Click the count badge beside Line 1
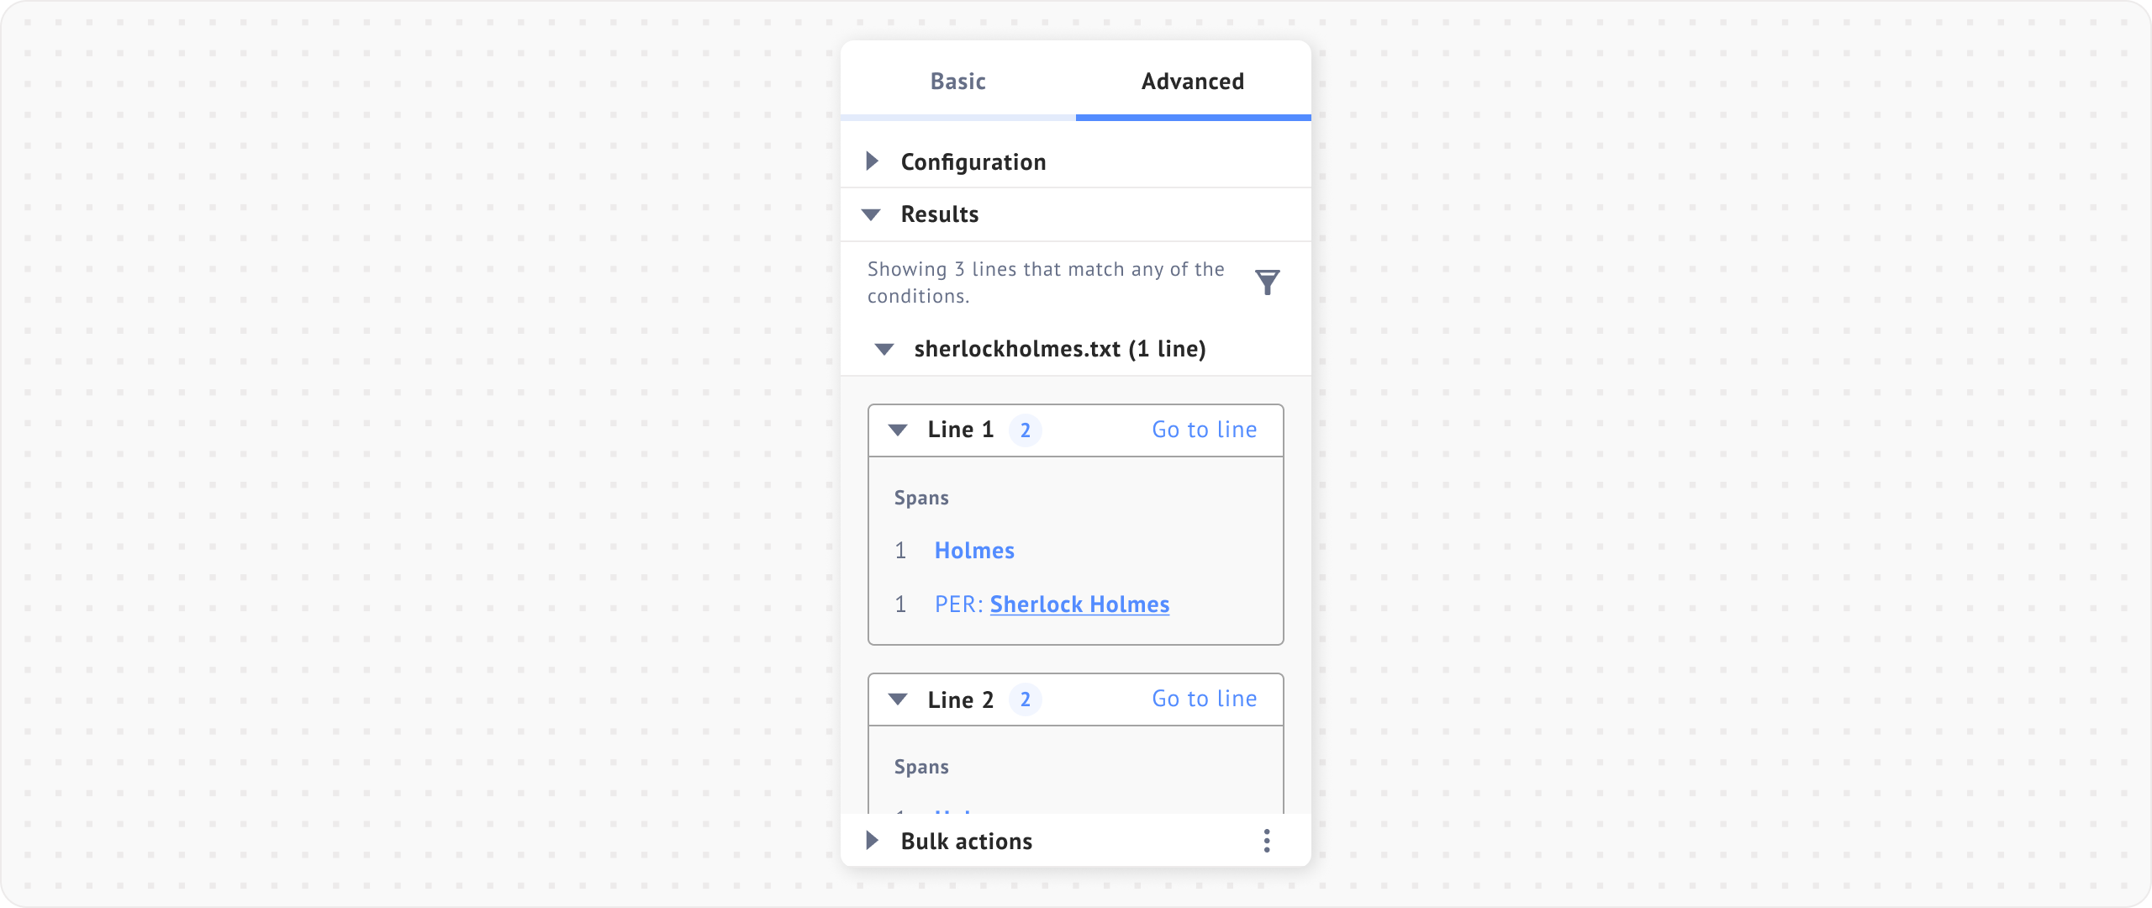 1025,430
